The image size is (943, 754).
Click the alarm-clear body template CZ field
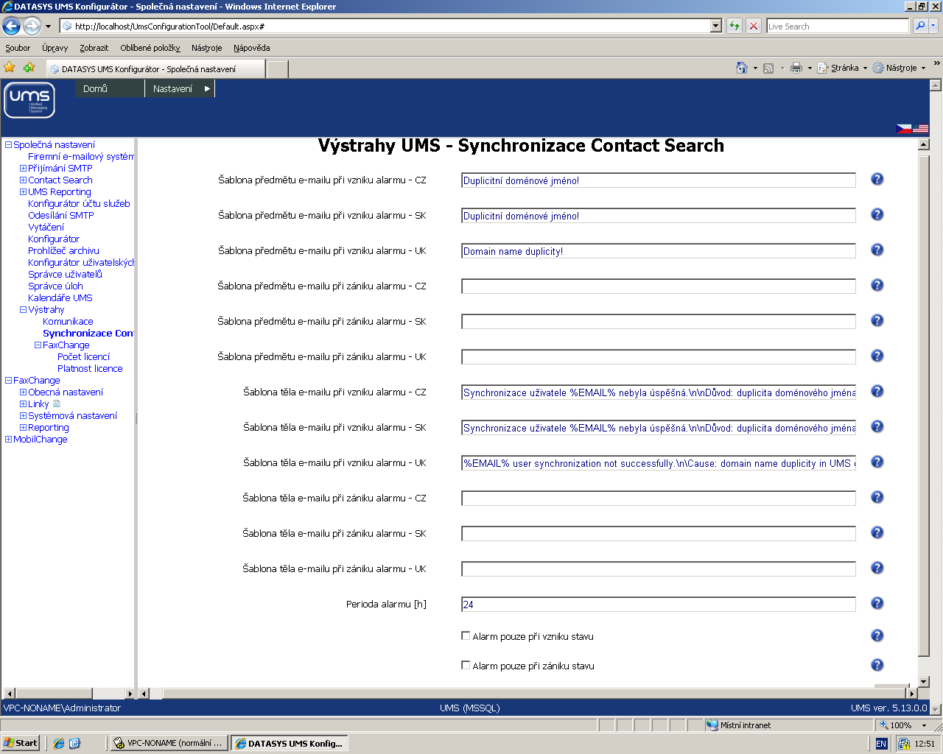point(659,498)
